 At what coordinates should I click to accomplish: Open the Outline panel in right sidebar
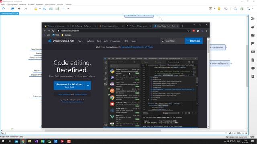253,19
